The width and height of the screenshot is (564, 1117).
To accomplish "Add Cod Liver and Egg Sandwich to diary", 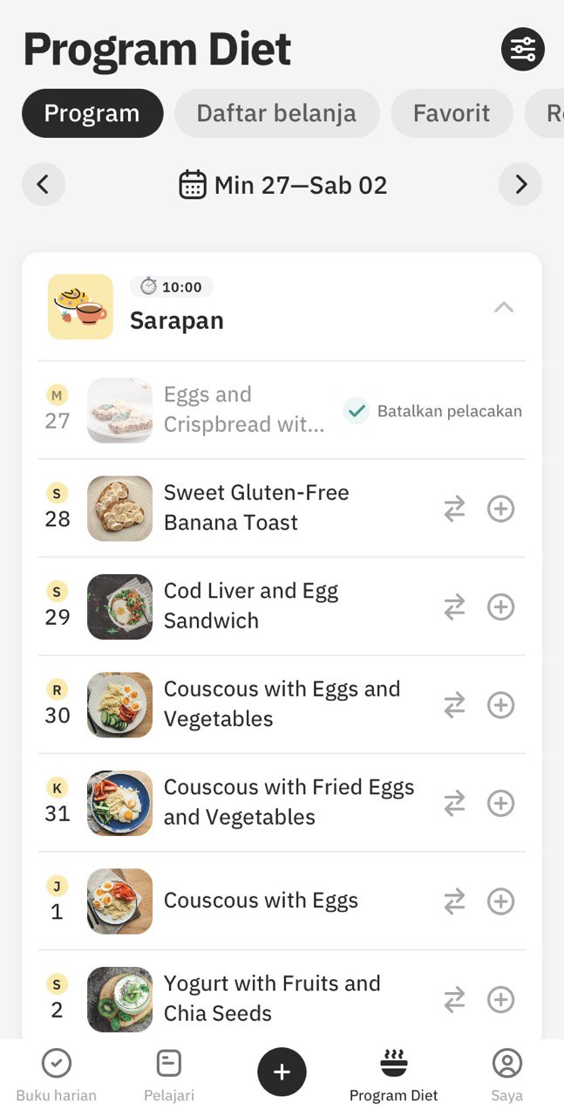I will [500, 607].
